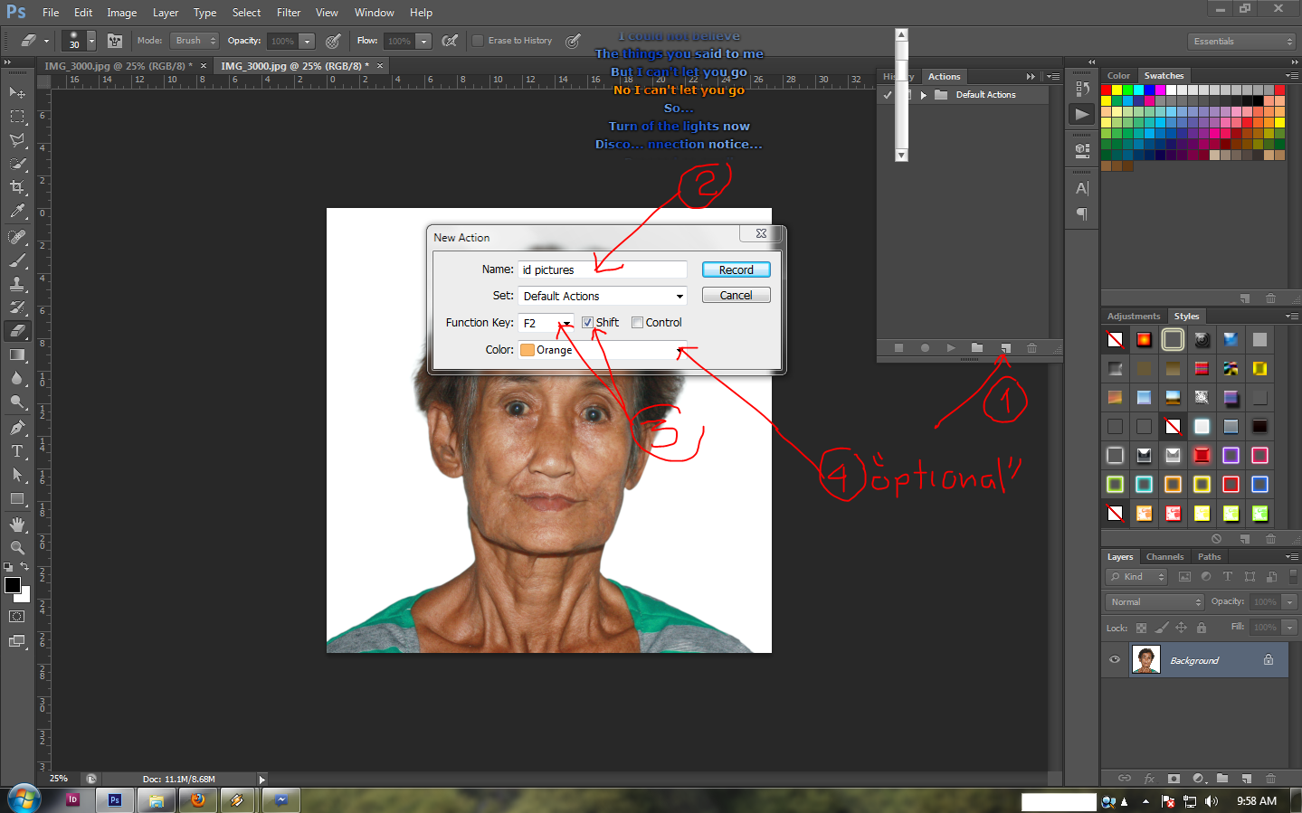Select the Hand tool
The height and width of the screenshot is (813, 1302).
(17, 524)
